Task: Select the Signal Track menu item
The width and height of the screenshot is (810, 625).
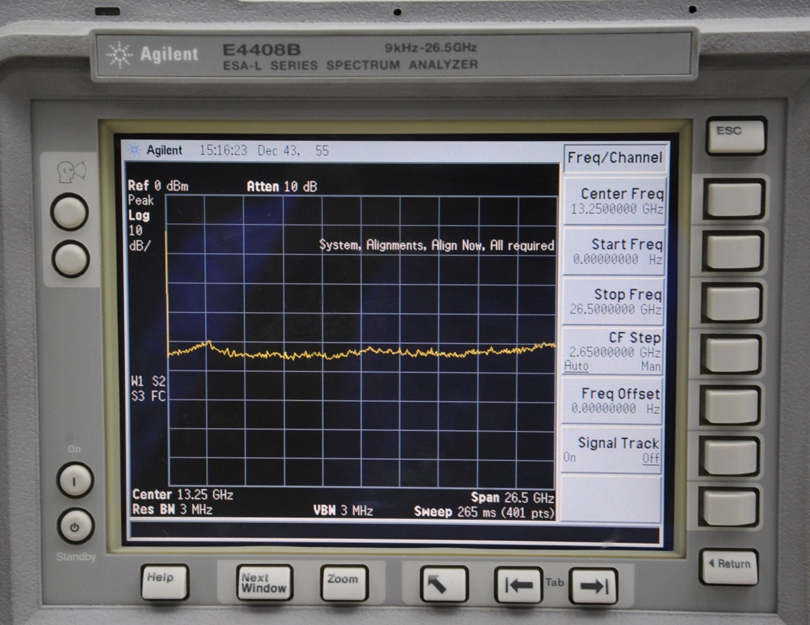Action: (x=611, y=450)
